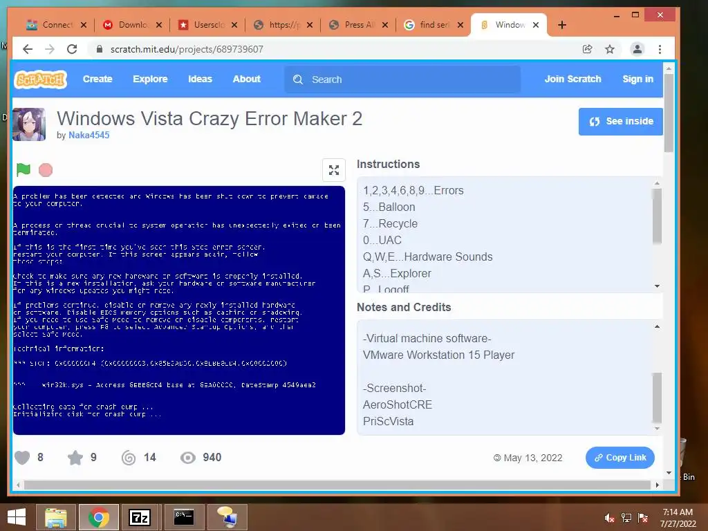Bookmark this page with the star icon
Screen dimensions: 708x531
pyautogui.click(x=610, y=49)
